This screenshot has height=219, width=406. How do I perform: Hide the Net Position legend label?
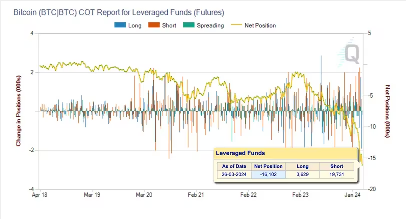click(x=260, y=25)
